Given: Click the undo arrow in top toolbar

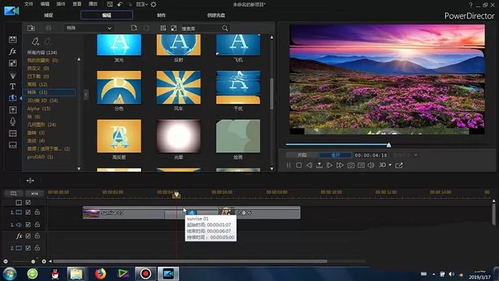Looking at the screenshot, I should [120, 4].
